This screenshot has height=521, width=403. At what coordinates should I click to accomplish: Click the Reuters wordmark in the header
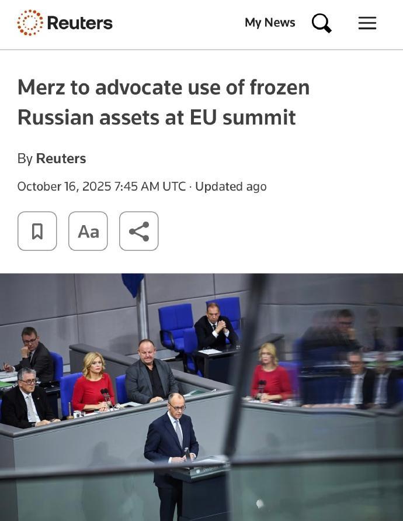79,23
